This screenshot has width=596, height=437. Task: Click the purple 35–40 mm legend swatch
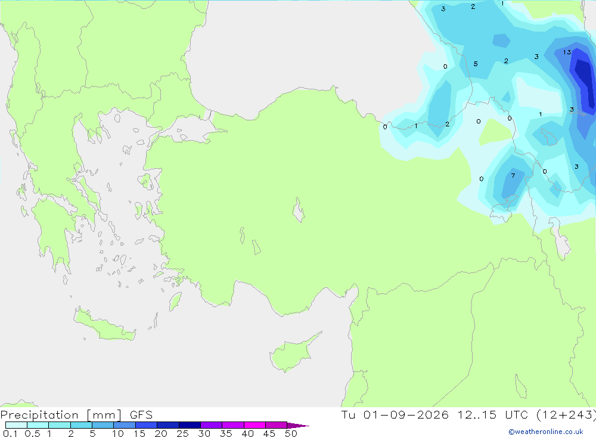[x=233, y=425]
